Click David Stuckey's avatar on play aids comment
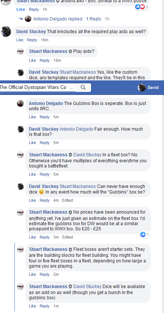The height and width of the screenshot is (313, 164). (6, 31)
